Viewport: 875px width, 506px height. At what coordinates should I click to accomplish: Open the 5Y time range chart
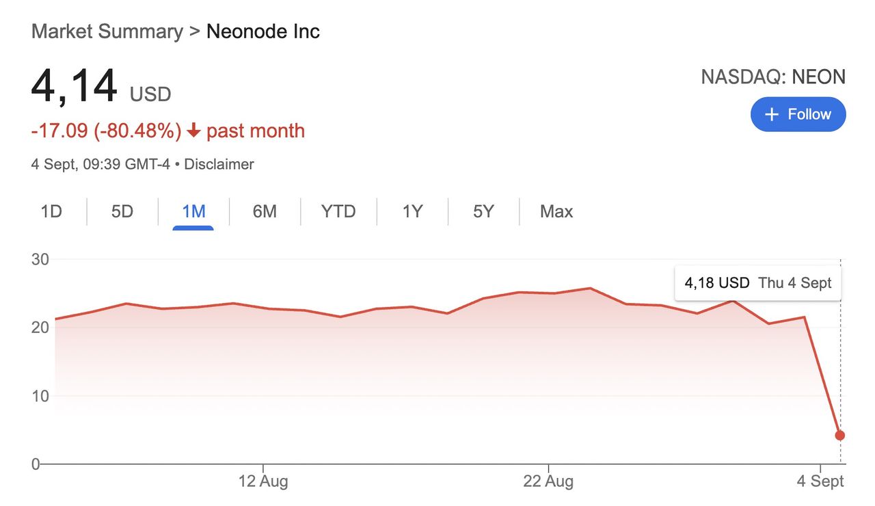[x=483, y=211]
